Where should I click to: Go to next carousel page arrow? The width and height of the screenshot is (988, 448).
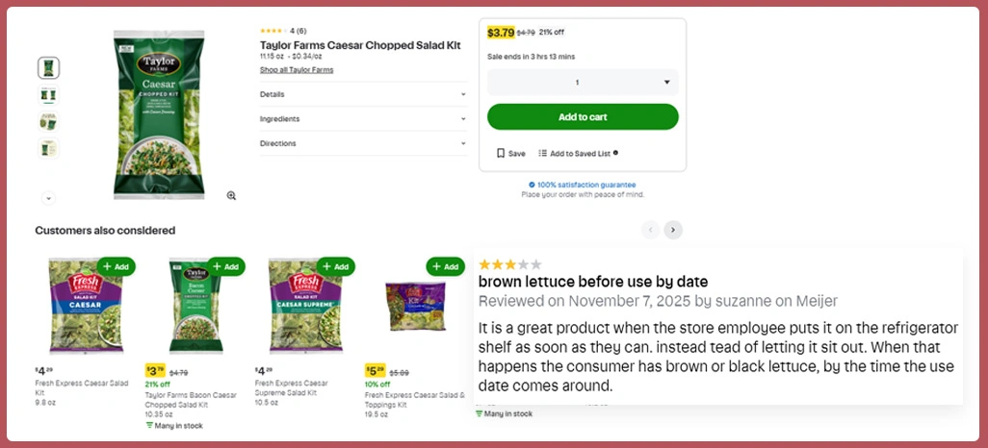click(673, 230)
